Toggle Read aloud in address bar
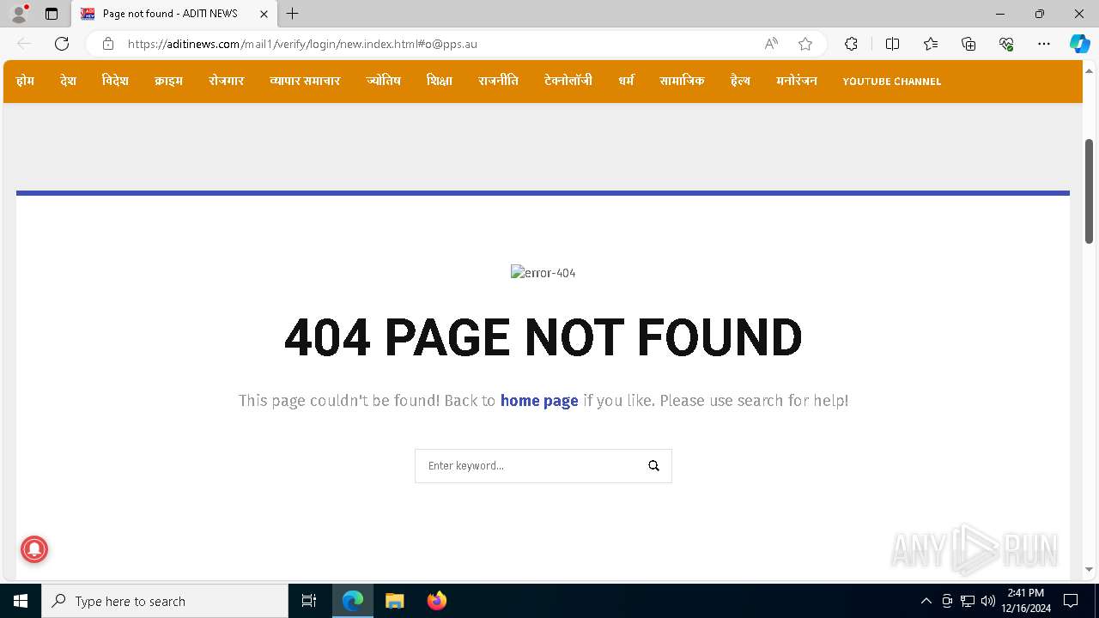 pos(771,44)
